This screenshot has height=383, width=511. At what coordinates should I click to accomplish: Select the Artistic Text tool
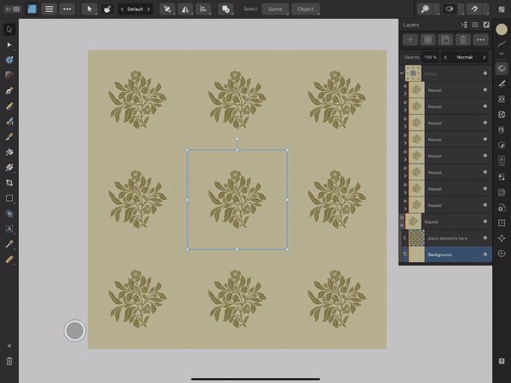coord(9,229)
